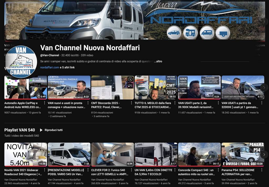Open options menu for VAN USATI a partire da 32000€
This screenshot has width=269, height=187.
[x=262, y=103]
